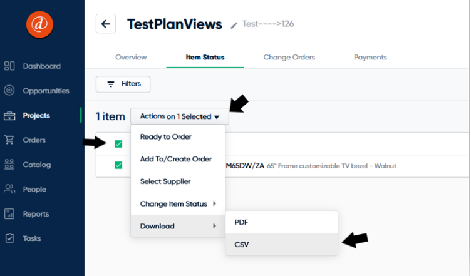Image resolution: width=471 pixels, height=276 pixels.
Task: Open Catalog icon in sidebar
Action: coord(9,165)
